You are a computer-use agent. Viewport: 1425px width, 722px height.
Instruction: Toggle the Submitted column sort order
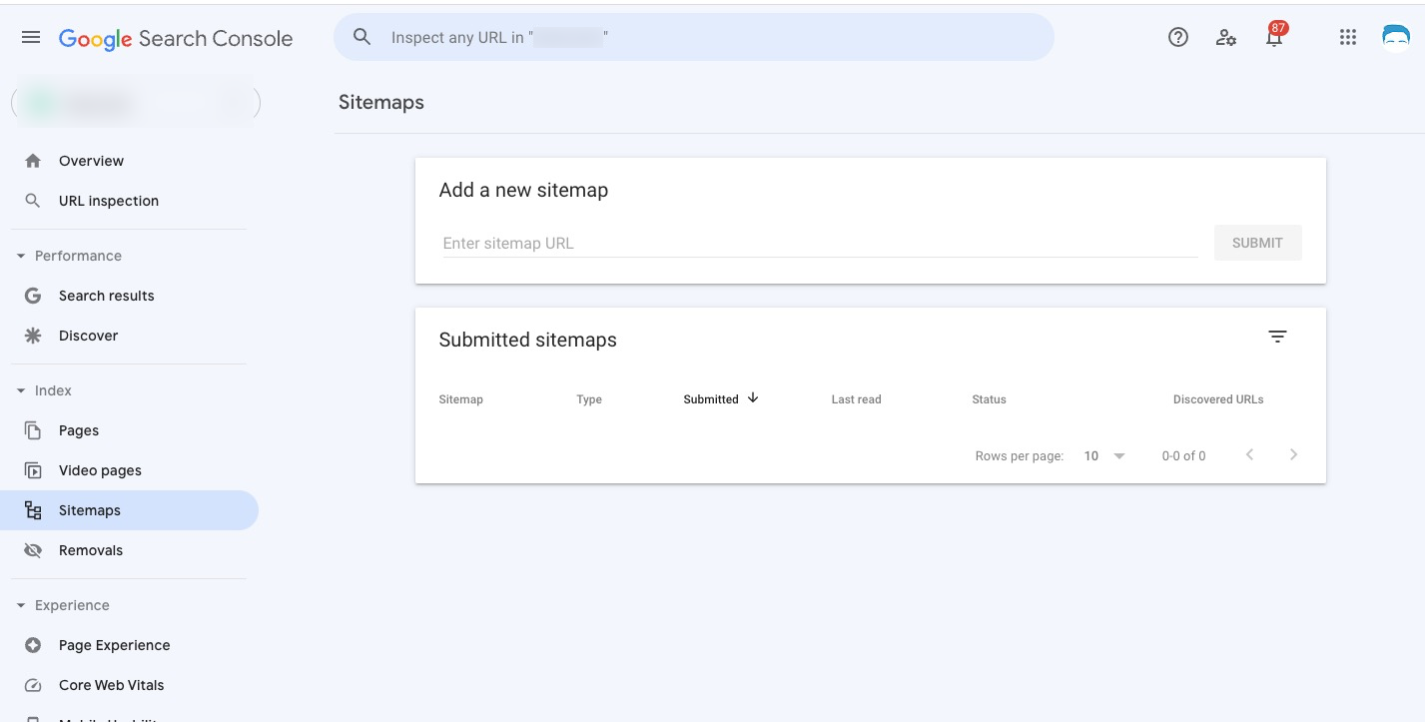[x=721, y=398]
